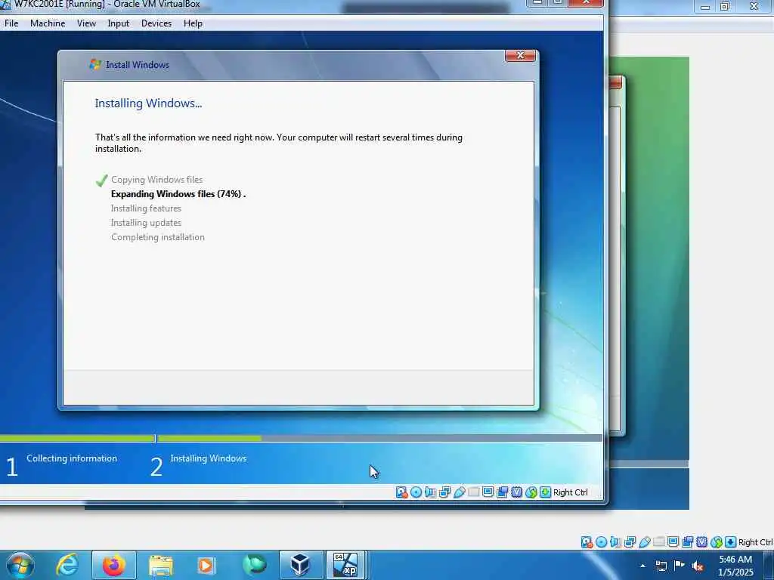Click the Installing Windows progress bar segment
The height and width of the screenshot is (580, 774).
pos(379,438)
